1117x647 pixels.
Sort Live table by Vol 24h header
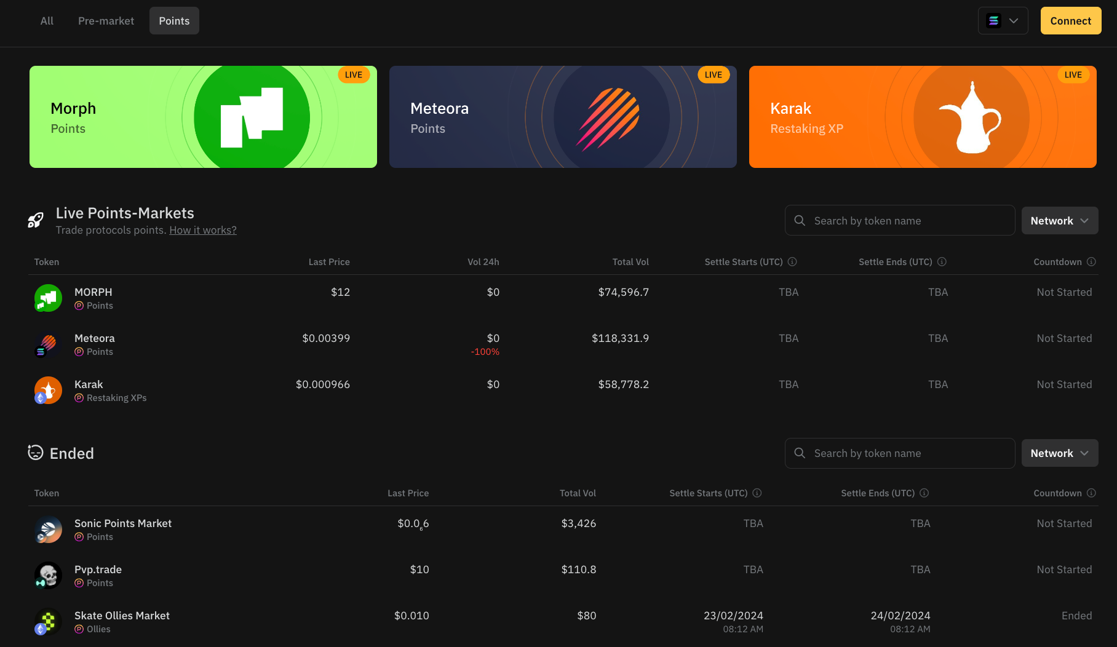pos(483,262)
